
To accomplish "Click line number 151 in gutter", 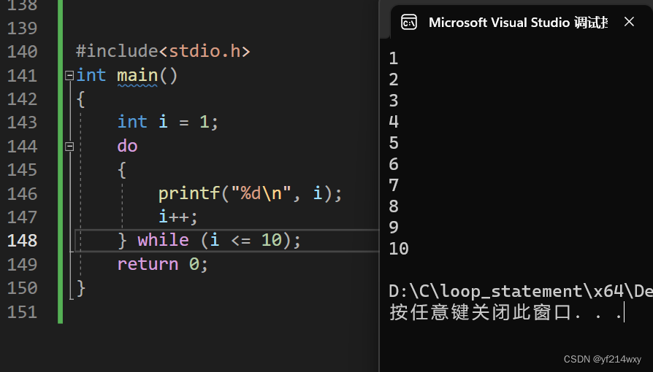I will point(23,312).
